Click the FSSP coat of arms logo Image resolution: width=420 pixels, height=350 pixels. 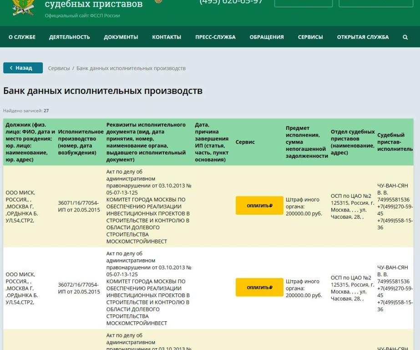(23, 7)
